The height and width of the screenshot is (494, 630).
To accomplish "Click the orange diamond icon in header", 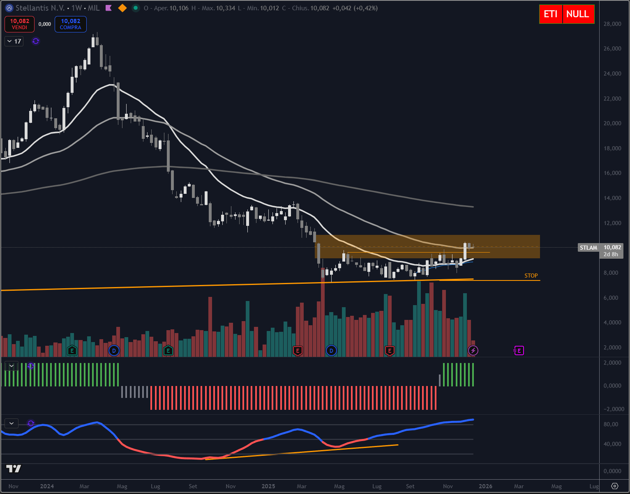I will [x=122, y=8].
